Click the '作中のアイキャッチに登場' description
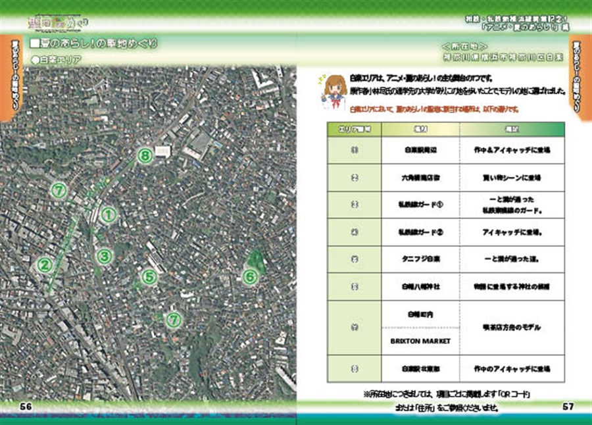This screenshot has height=425, width=592. click(512, 368)
